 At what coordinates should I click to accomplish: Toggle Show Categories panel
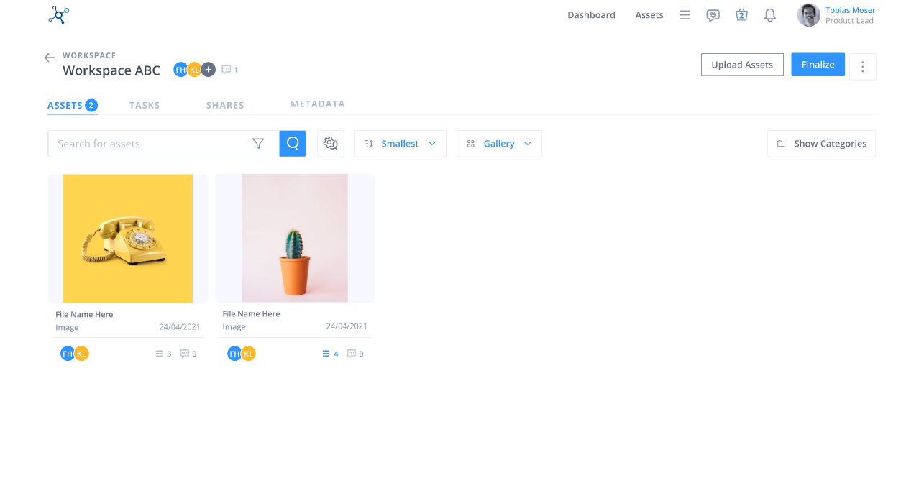tap(821, 143)
